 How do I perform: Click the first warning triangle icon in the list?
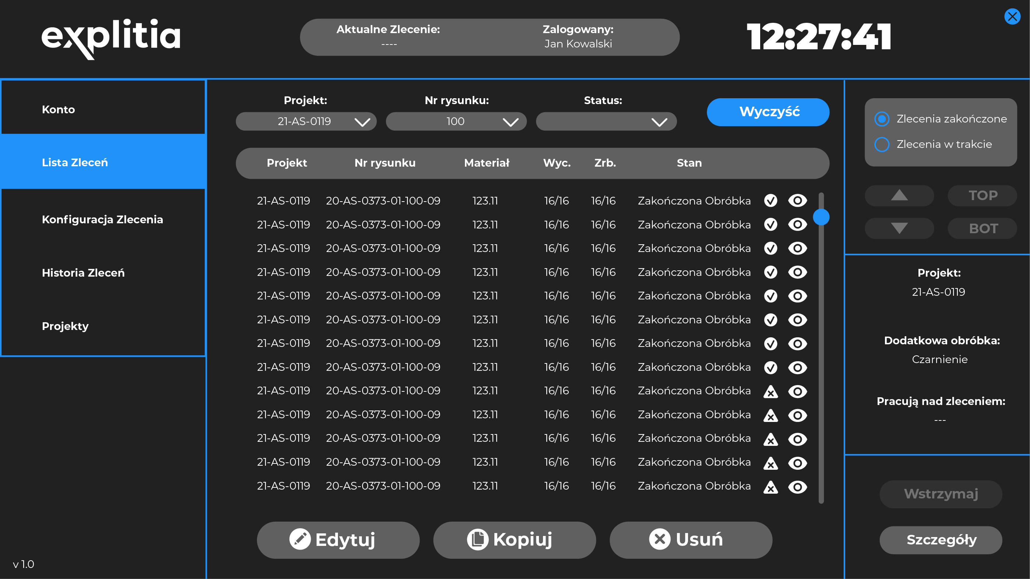(x=770, y=392)
